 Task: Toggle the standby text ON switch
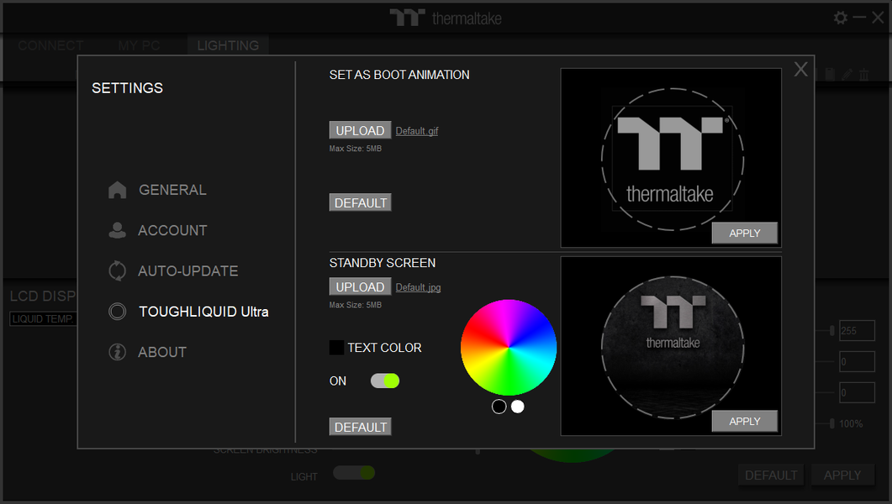point(385,381)
